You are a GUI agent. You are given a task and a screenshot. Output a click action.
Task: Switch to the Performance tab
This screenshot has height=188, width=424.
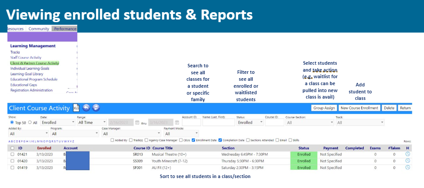(65, 29)
